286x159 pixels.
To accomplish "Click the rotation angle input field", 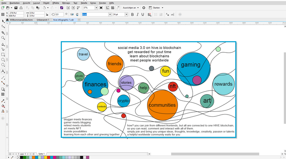I will 59,14.
